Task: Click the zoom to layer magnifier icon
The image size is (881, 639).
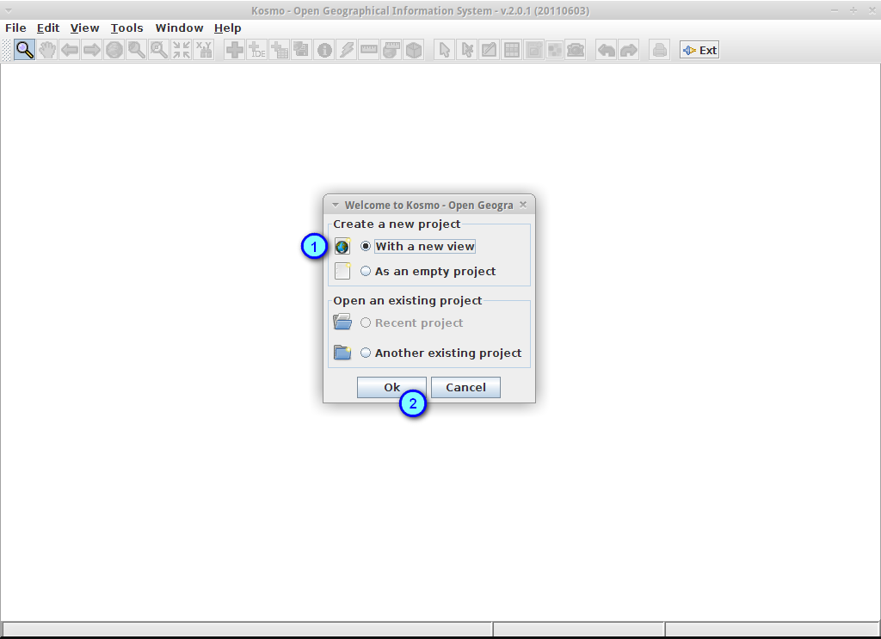Action: point(137,50)
